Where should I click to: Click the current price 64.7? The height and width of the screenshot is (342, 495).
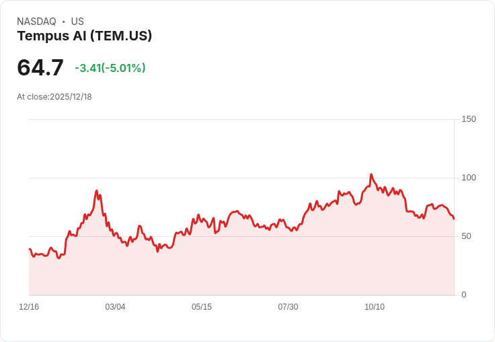click(40, 67)
